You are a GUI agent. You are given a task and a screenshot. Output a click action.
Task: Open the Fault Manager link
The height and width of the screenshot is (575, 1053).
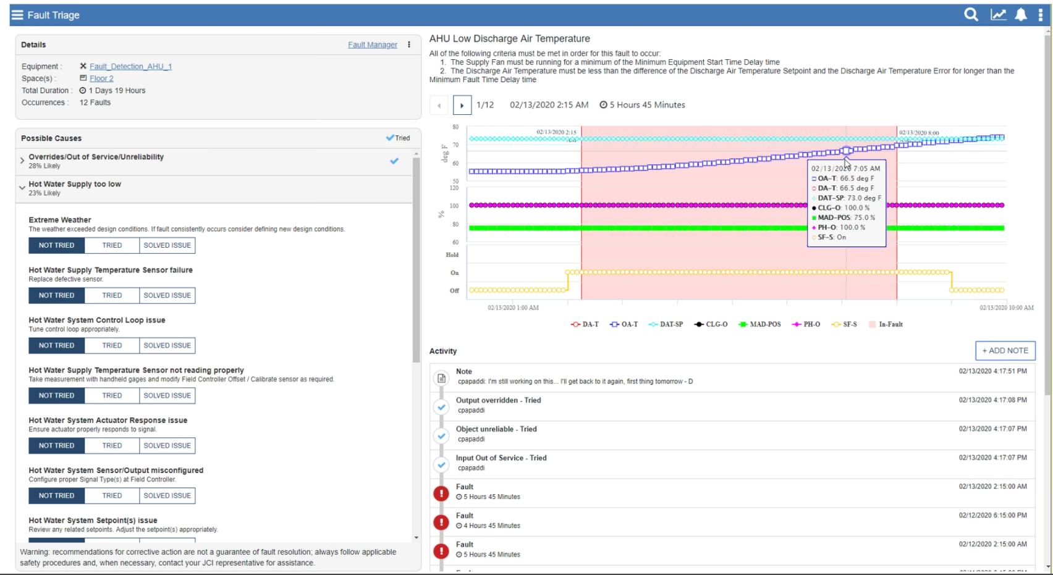[372, 44]
